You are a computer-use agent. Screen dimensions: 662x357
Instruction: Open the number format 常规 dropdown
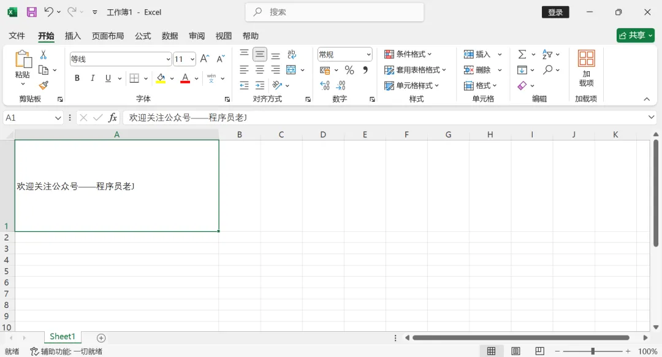368,55
